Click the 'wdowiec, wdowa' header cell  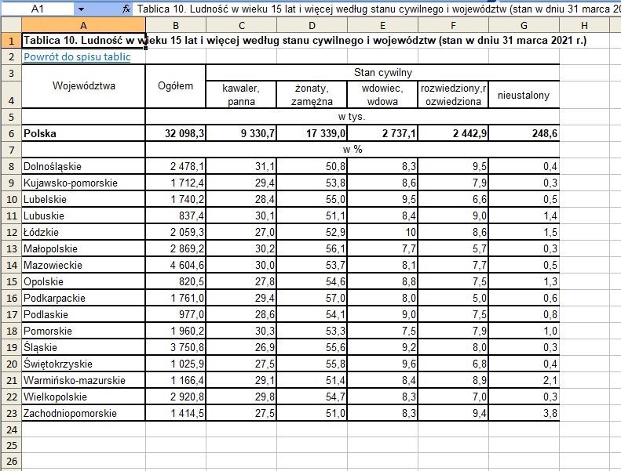pos(382,95)
